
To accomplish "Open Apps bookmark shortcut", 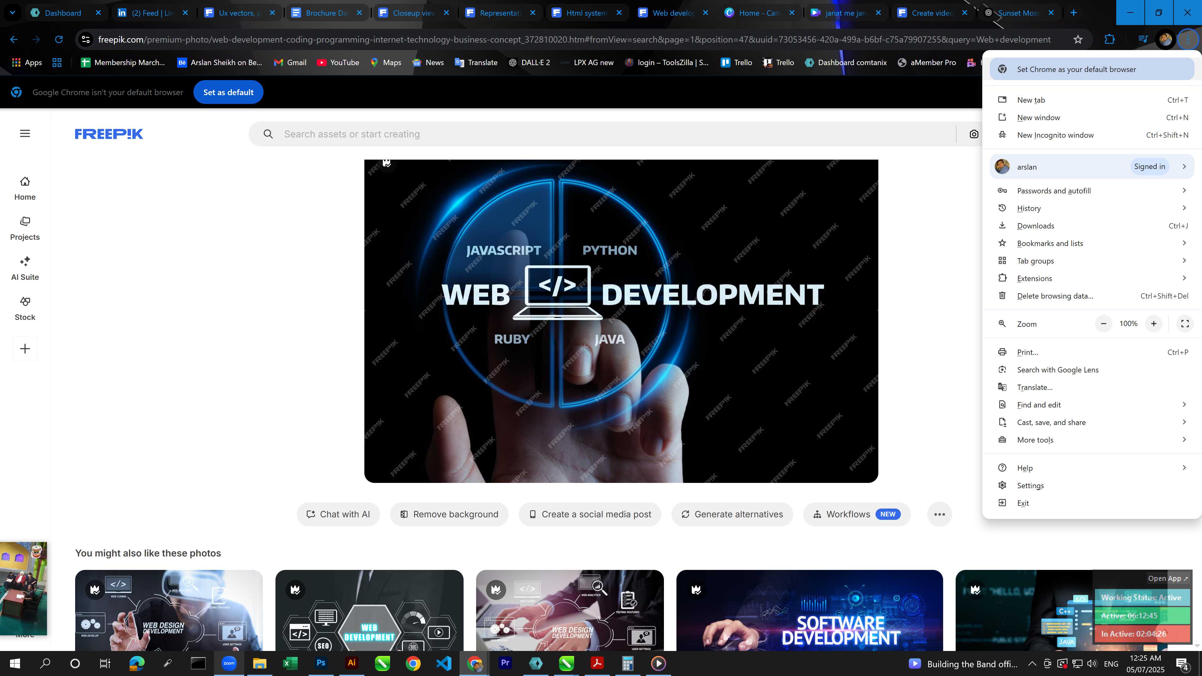I will (x=27, y=63).
